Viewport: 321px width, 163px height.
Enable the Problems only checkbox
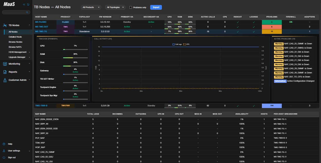tap(130, 7)
